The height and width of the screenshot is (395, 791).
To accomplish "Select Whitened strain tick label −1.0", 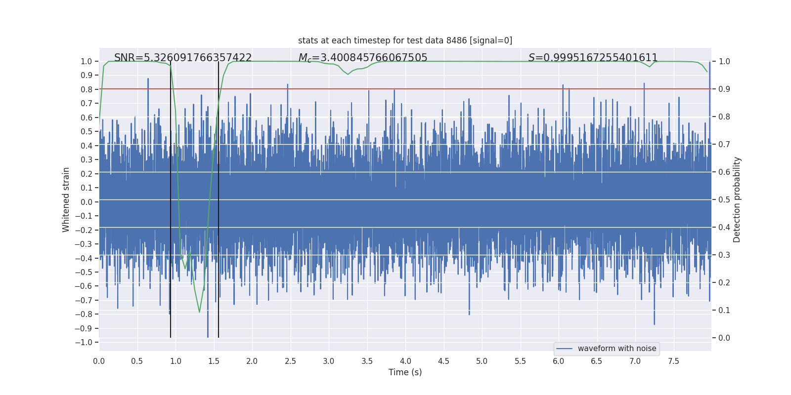I will point(84,342).
